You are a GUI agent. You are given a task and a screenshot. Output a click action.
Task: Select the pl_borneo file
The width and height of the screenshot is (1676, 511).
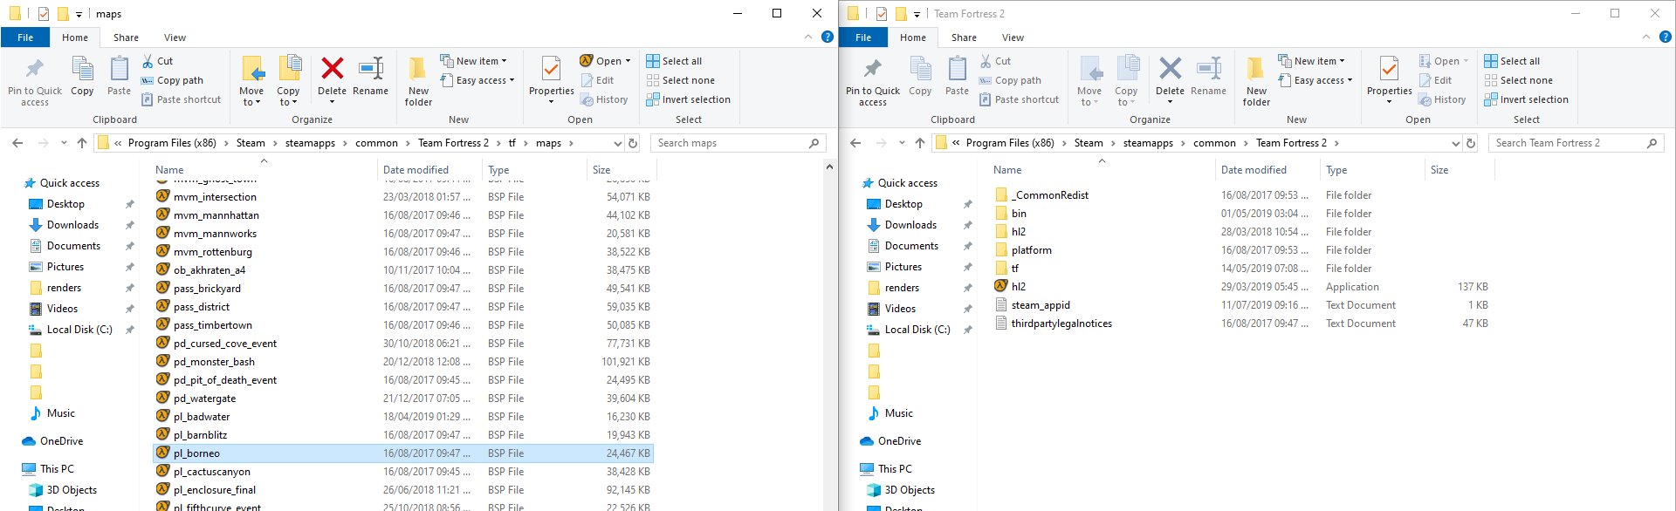coord(403,453)
